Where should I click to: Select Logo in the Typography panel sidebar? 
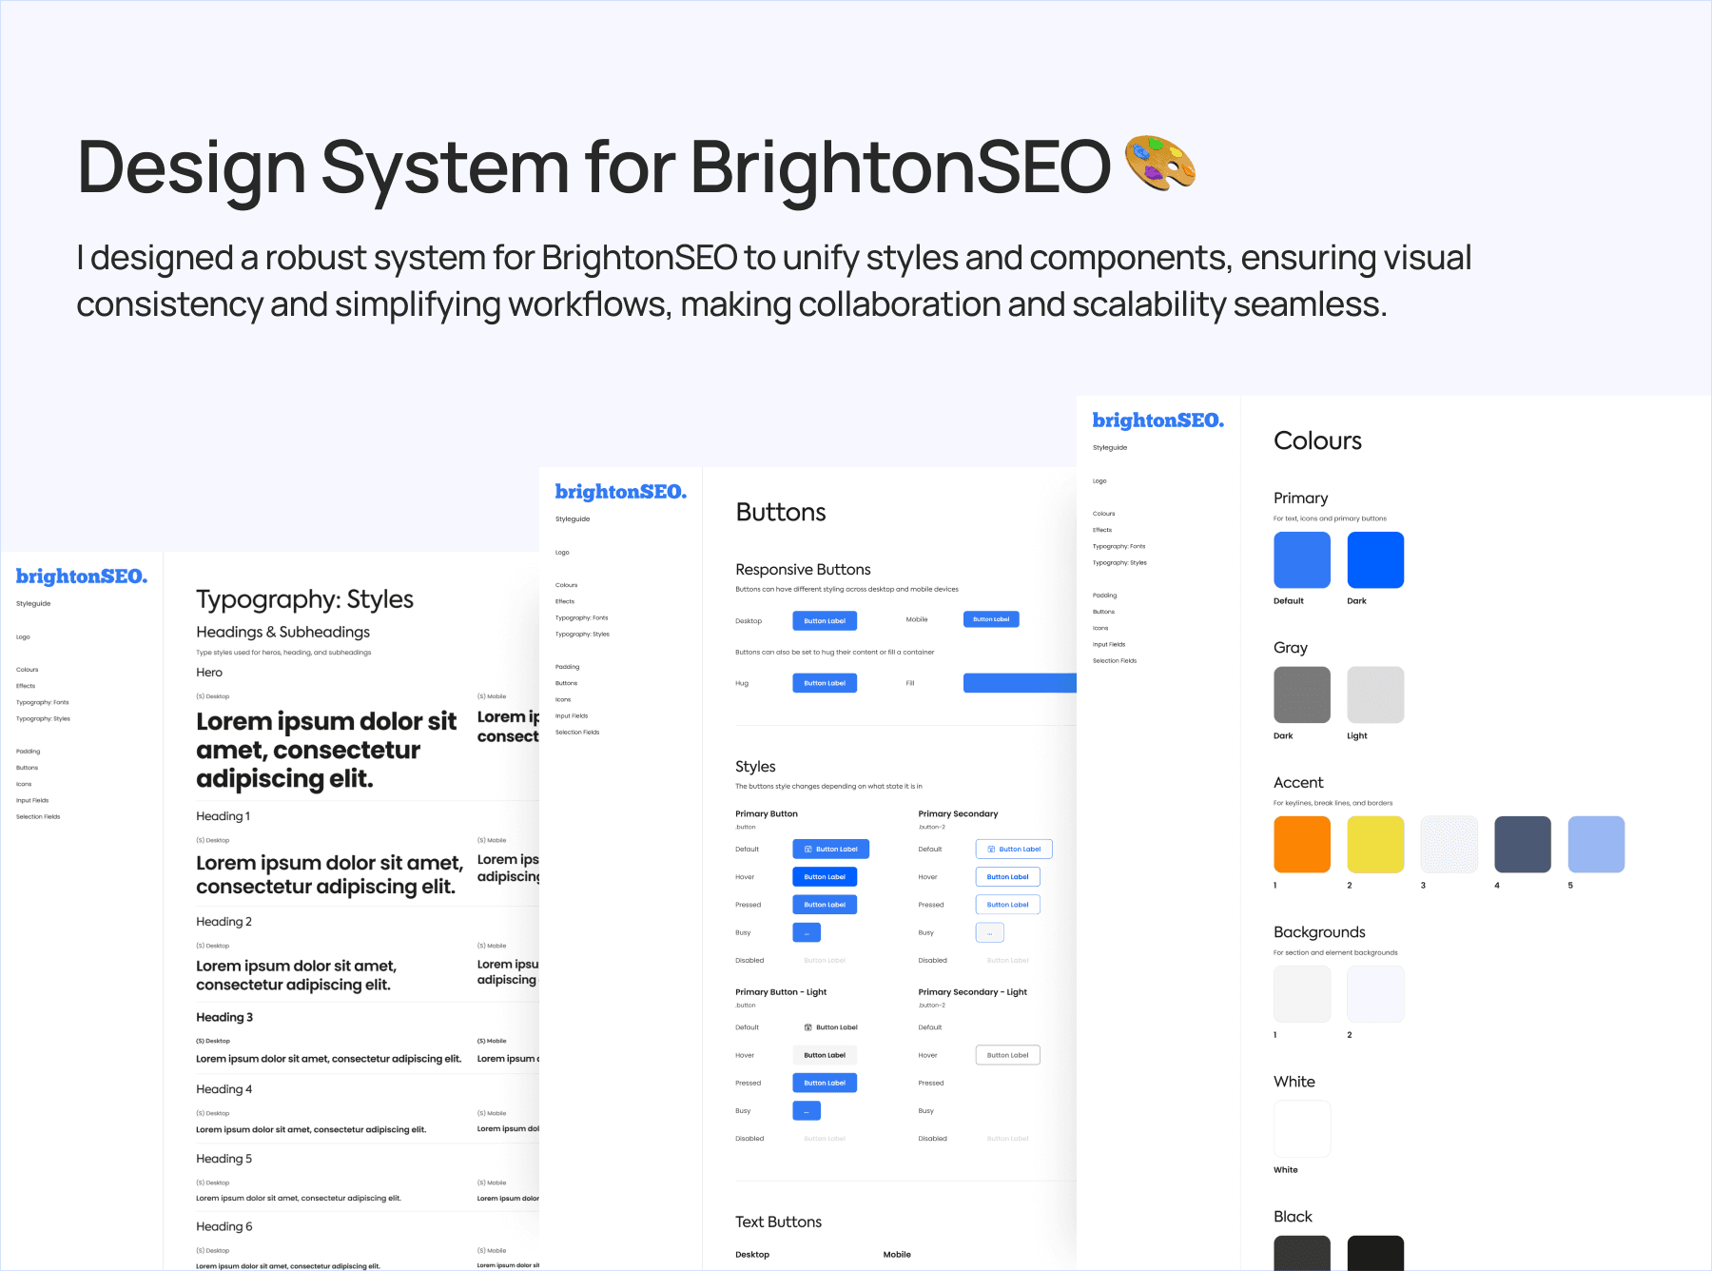23,637
